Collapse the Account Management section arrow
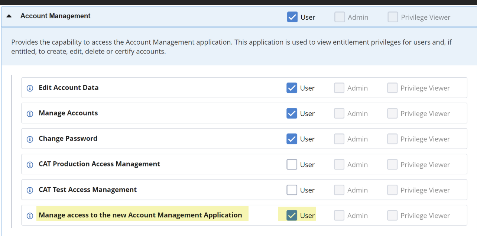Image resolution: width=477 pixels, height=236 pixels. pos(9,16)
